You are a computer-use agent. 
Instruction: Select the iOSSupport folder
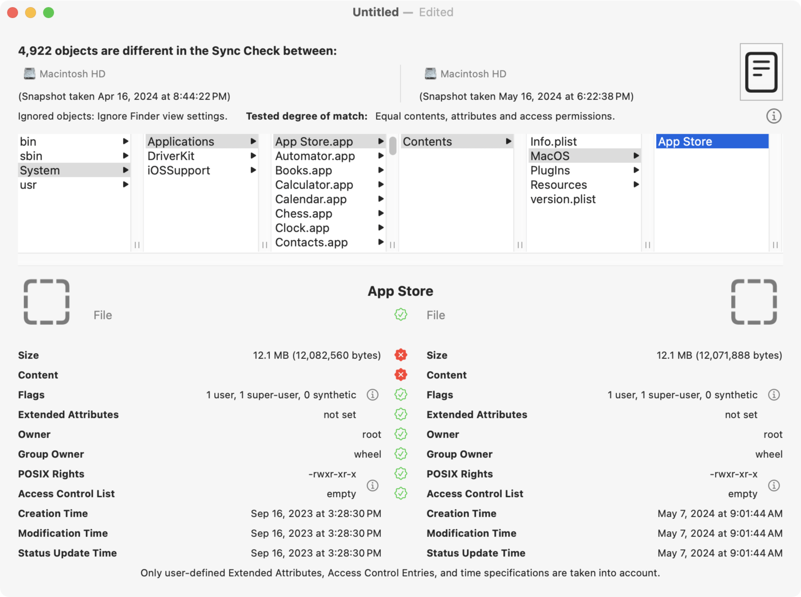click(x=202, y=170)
